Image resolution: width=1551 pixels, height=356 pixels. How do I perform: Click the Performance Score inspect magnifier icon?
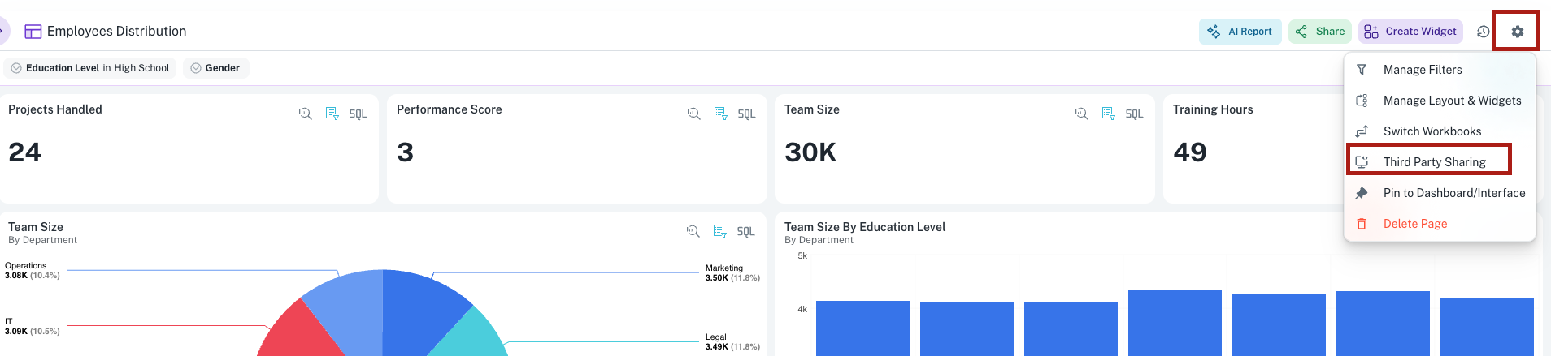(693, 114)
